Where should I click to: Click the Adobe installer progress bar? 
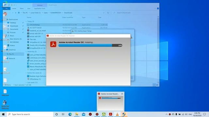(90, 45)
